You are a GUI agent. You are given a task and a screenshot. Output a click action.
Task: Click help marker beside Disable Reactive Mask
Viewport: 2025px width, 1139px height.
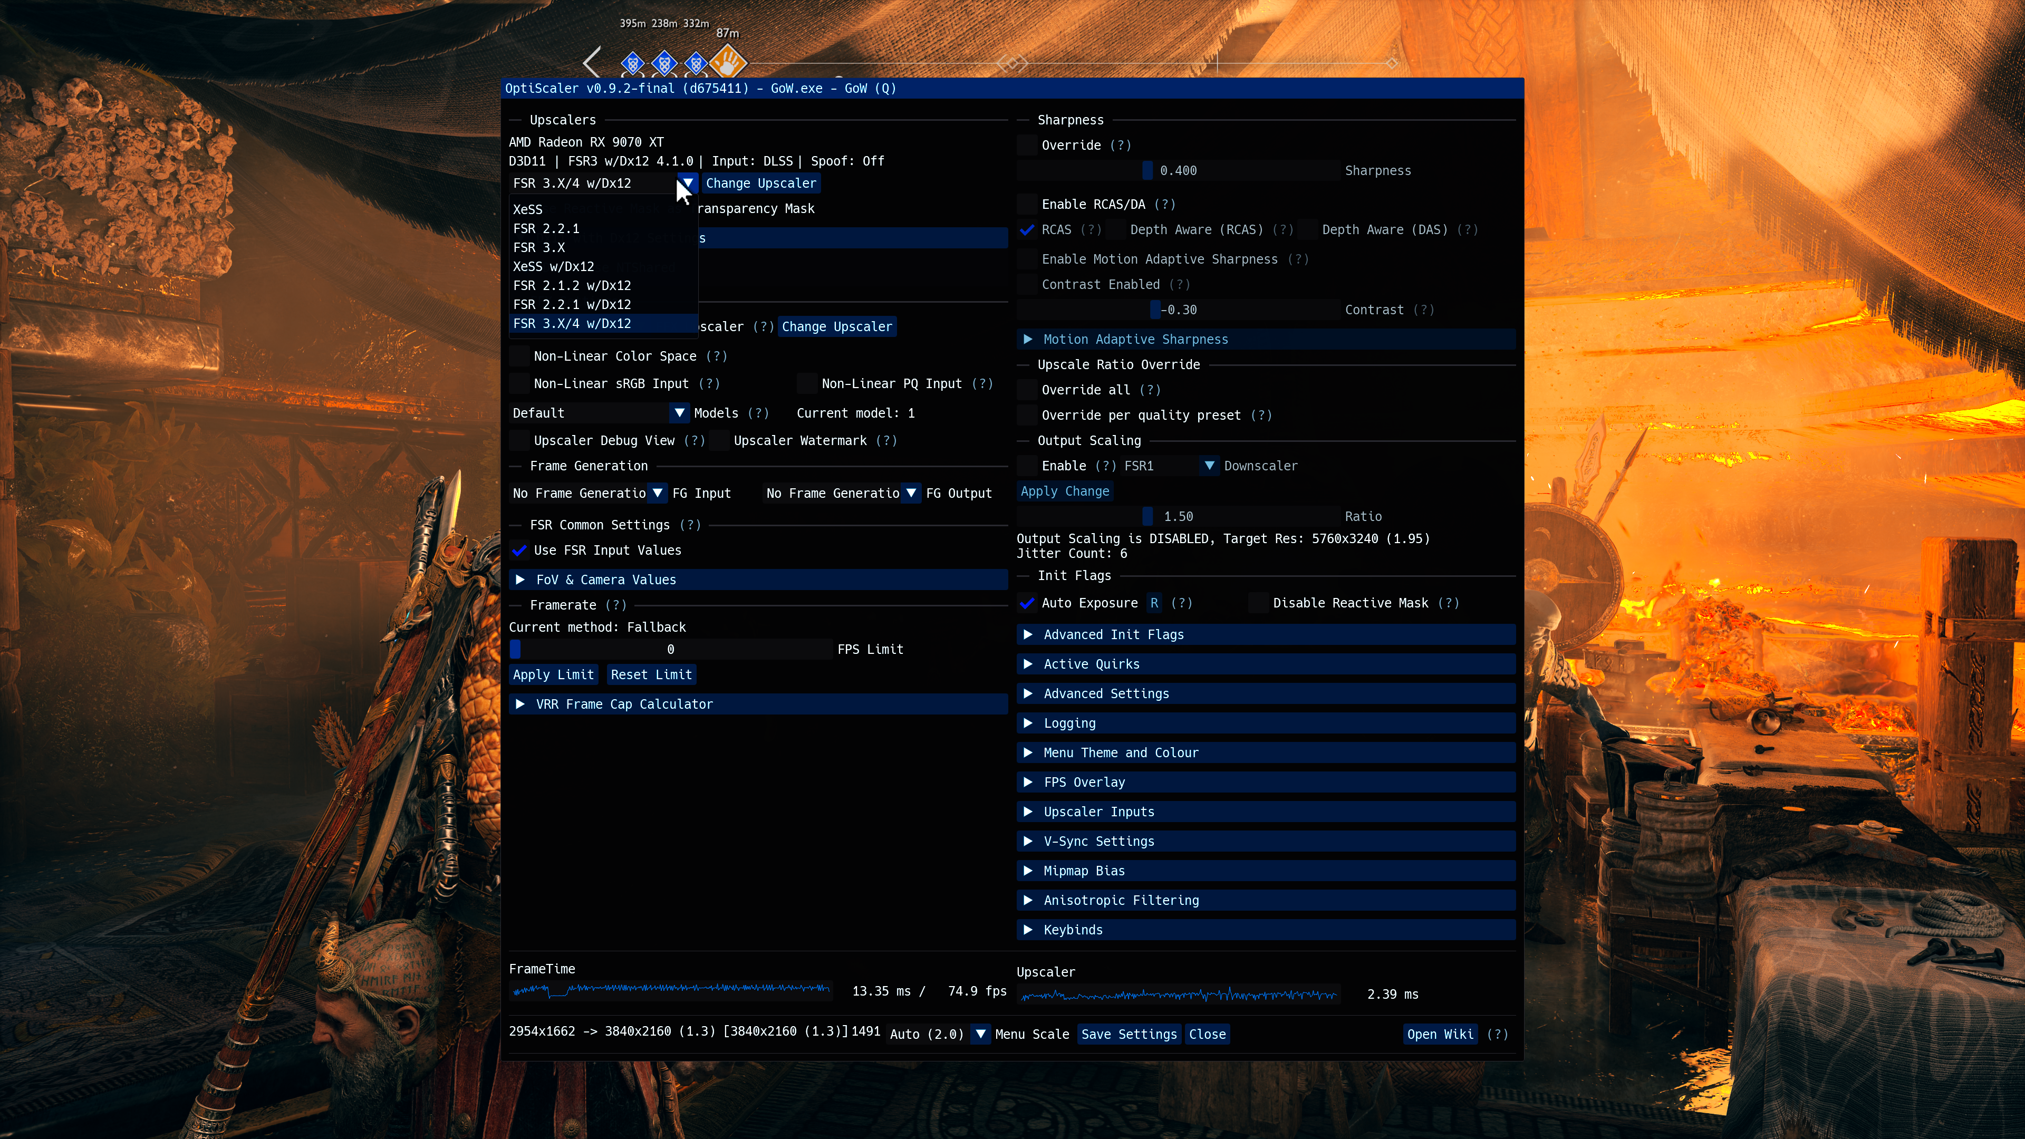[x=1448, y=603]
